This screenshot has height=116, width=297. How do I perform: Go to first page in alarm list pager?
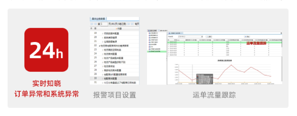click(x=92, y=24)
